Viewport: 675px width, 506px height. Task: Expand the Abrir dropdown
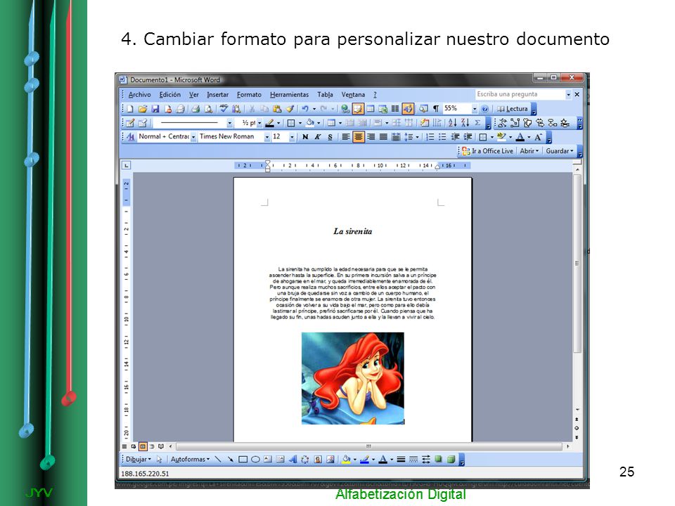529,151
